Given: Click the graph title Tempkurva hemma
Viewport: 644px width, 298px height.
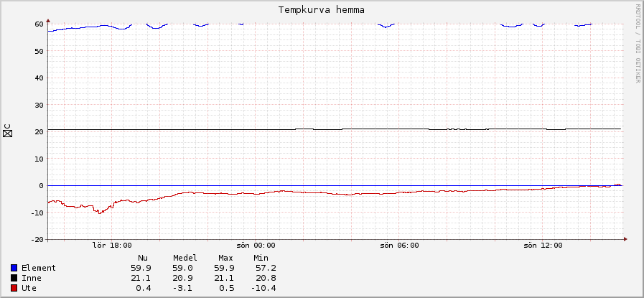Looking at the screenshot, I should click(321, 10).
